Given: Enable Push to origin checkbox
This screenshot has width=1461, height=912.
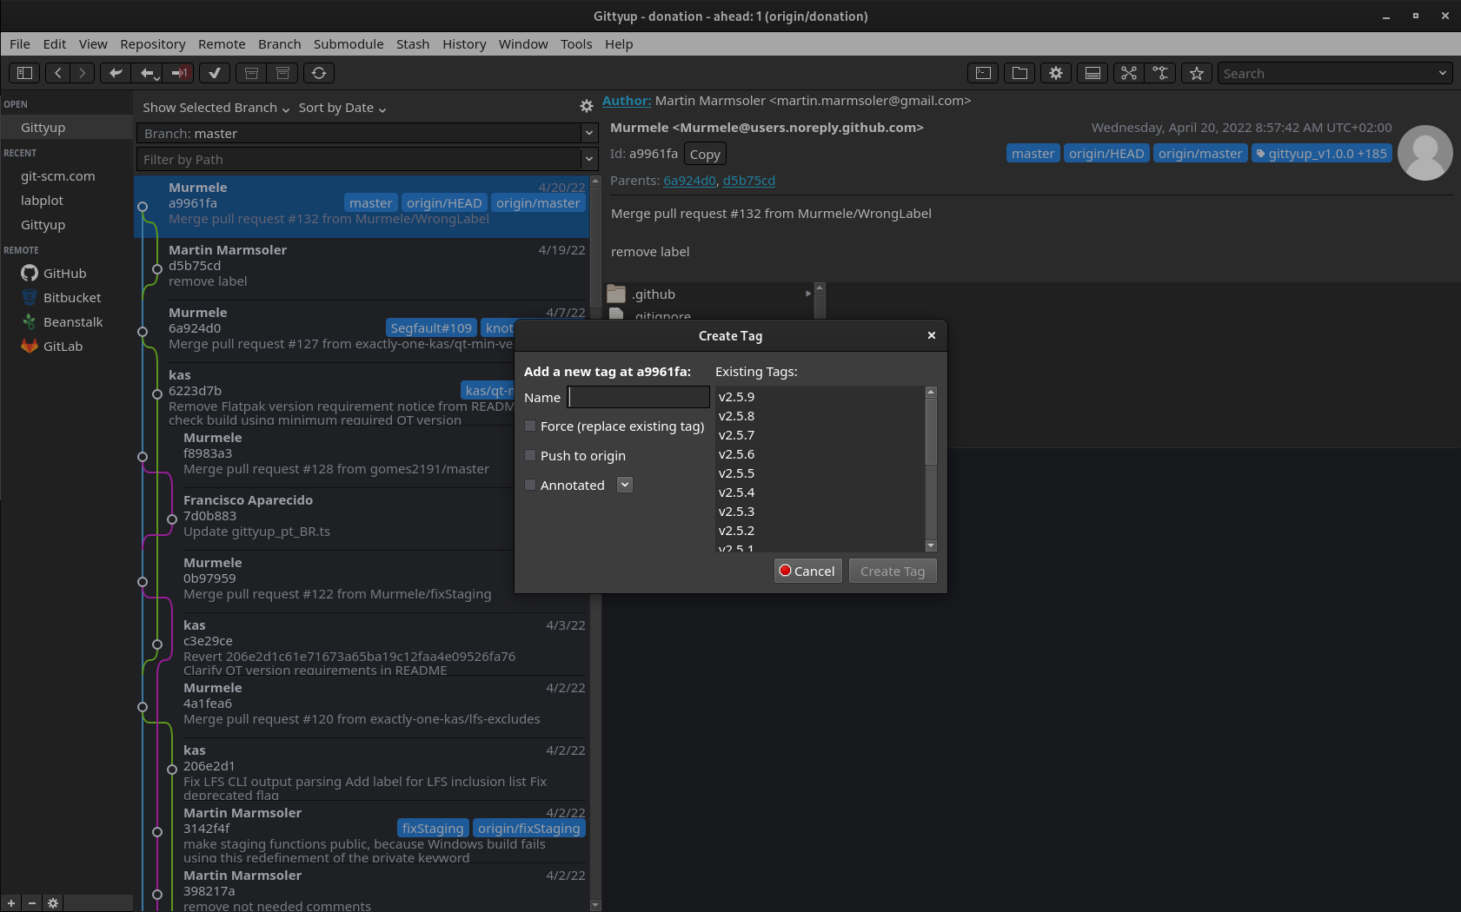Looking at the screenshot, I should (x=530, y=455).
